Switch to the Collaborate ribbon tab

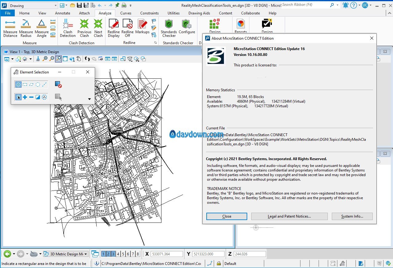pos(250,13)
